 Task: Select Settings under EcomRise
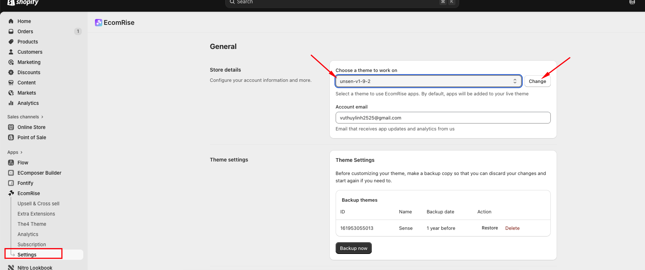click(27, 255)
